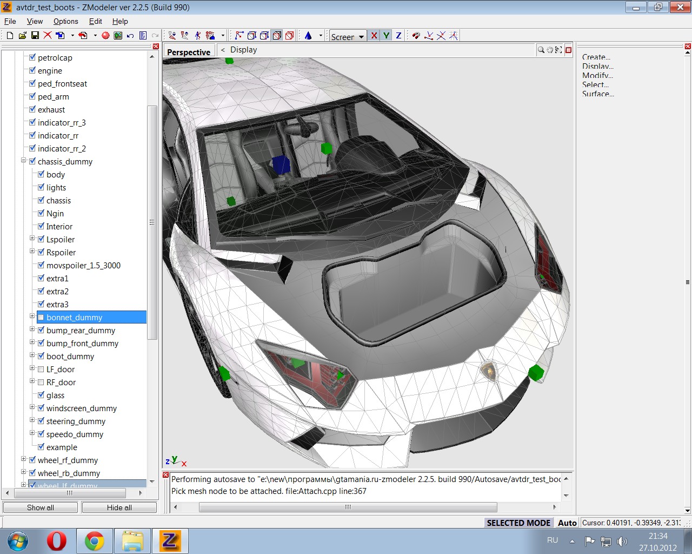
Task: Open the Help menu
Action: (x=120, y=21)
